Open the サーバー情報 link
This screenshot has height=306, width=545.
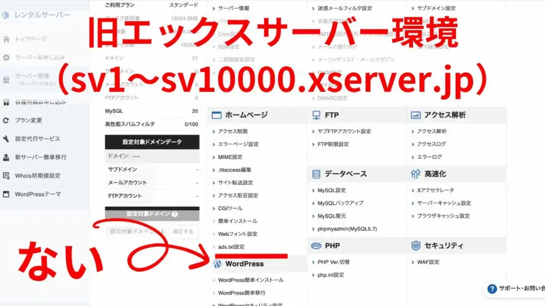tap(233, 8)
